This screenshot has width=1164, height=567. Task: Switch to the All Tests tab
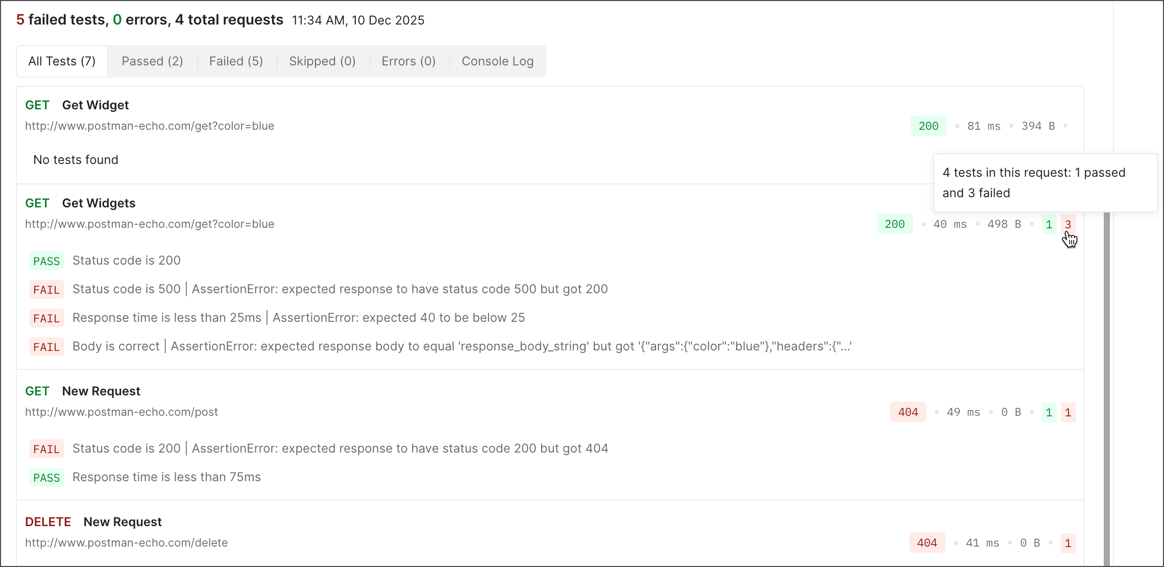62,61
